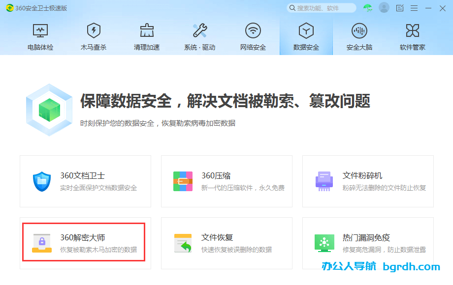Image resolution: width=453 pixels, height=285 pixels.
Task: Click the green umbrella icon in title bar
Action: [x=367, y=8]
